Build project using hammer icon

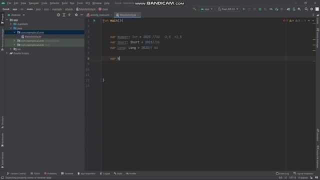(x=194, y=9)
